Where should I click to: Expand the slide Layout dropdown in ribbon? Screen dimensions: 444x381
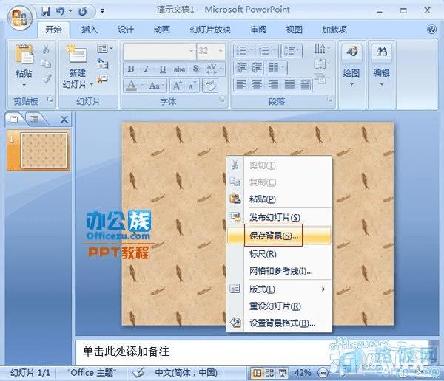[x=105, y=49]
